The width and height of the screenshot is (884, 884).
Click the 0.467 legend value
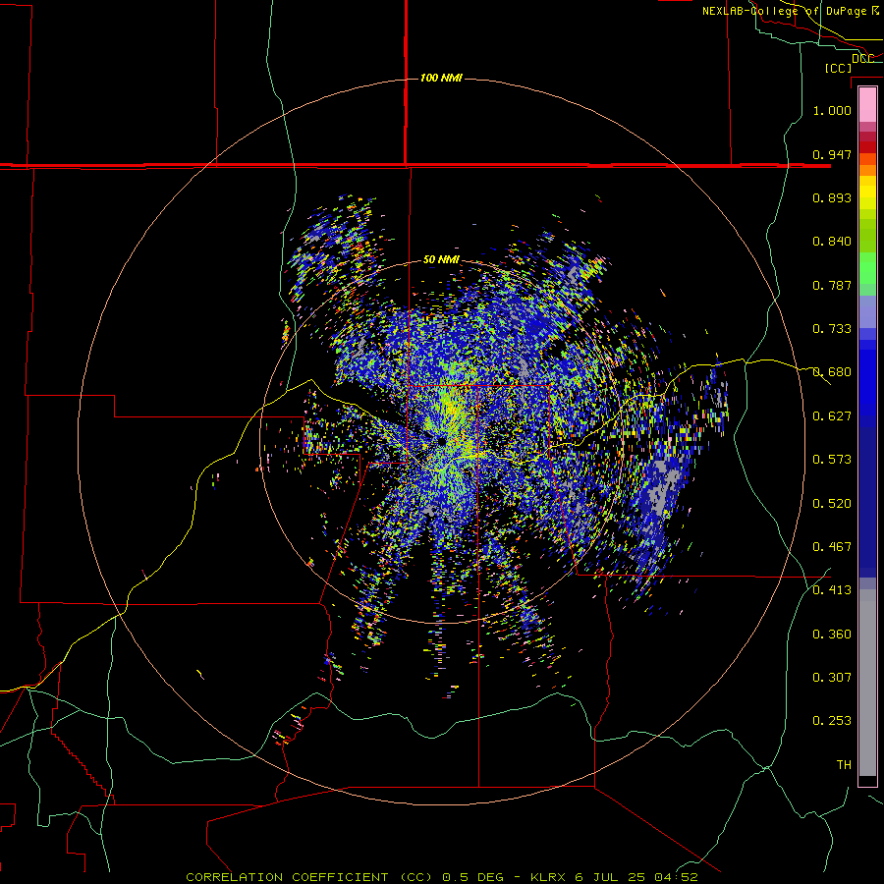pos(832,547)
